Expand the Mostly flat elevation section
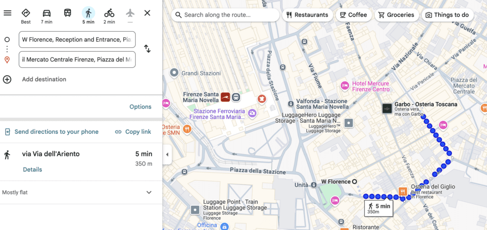The image size is (487, 230). pyautogui.click(x=149, y=193)
